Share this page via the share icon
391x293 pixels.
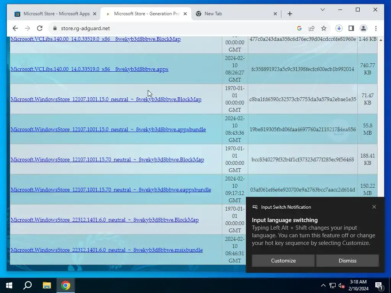pos(312,28)
